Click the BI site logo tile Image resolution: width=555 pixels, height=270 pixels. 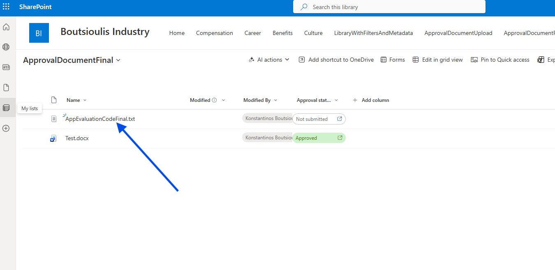(39, 33)
